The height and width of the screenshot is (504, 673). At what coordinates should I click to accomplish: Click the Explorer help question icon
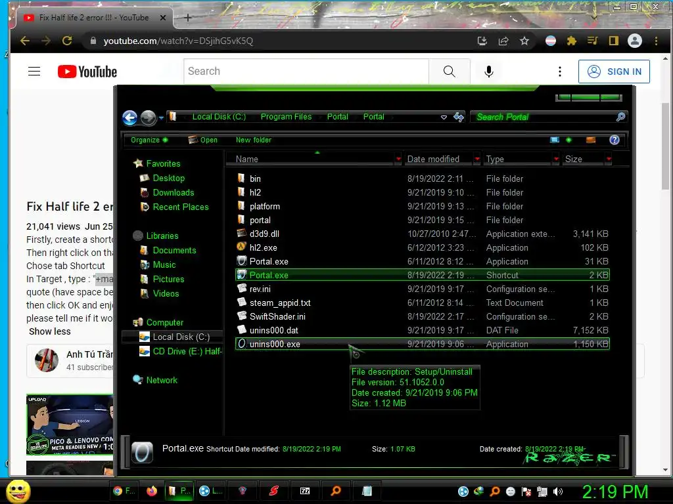click(615, 140)
